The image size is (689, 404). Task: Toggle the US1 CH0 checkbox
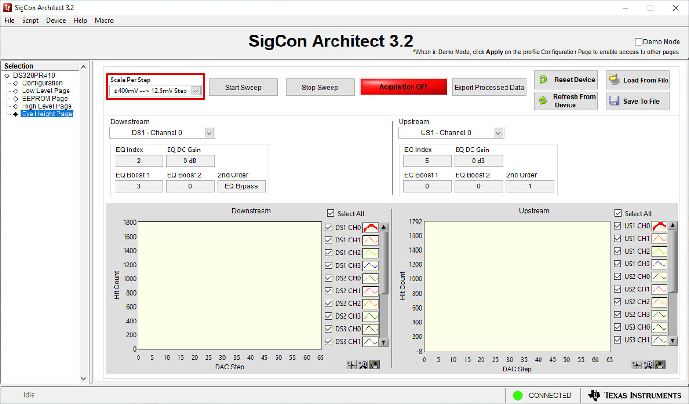(x=618, y=225)
